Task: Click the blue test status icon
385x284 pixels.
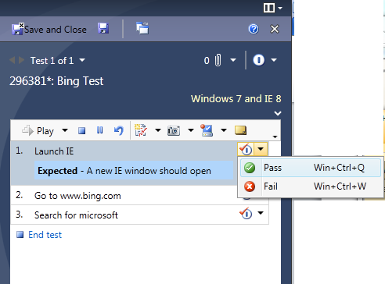Action: 259,60
